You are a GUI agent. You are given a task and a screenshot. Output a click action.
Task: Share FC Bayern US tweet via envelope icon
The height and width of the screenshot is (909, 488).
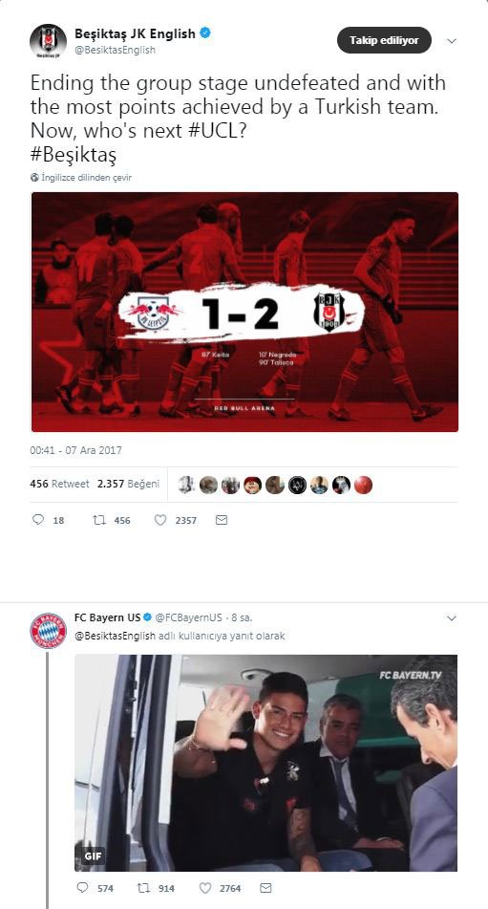(265, 888)
